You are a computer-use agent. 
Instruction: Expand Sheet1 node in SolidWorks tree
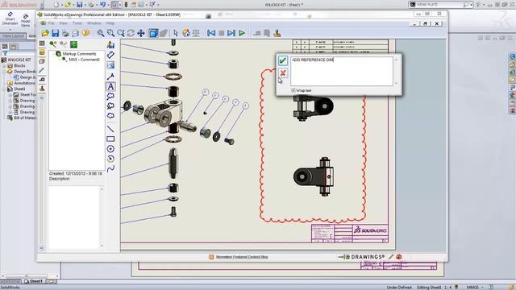4,89
